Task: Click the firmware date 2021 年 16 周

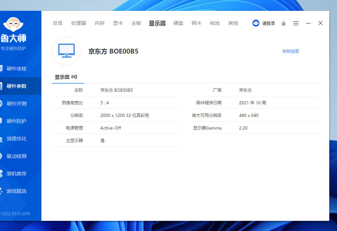Action: (x=252, y=103)
